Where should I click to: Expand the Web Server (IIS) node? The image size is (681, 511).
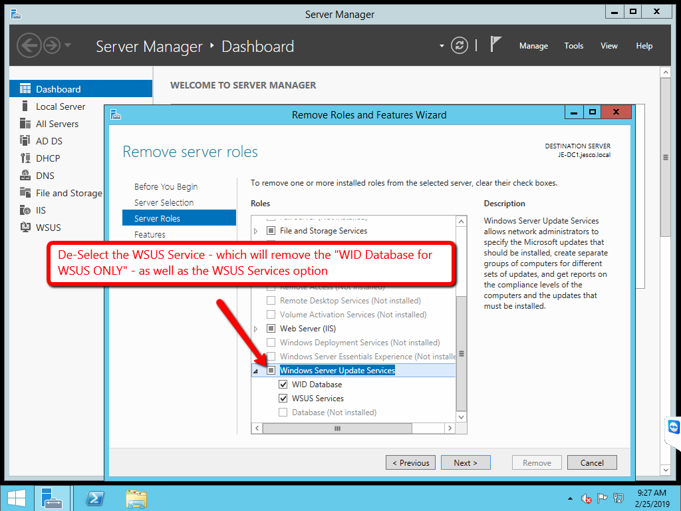pyautogui.click(x=255, y=328)
